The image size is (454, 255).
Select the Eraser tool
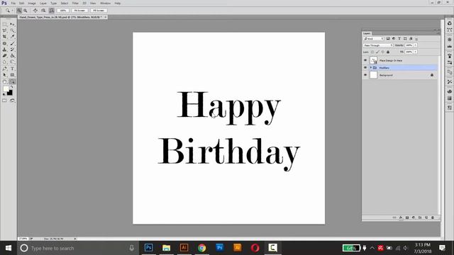(x=5, y=56)
